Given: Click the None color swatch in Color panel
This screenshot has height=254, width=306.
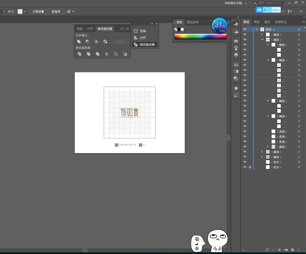Looking at the screenshot, I should [x=176, y=29].
